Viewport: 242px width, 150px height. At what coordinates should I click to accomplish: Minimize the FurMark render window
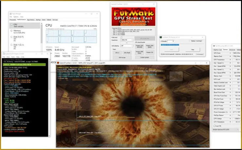click(195, 63)
